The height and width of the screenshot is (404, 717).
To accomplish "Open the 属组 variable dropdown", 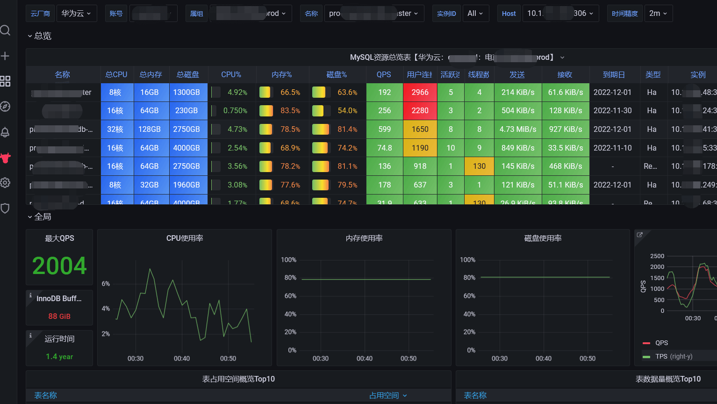I will (251, 14).
